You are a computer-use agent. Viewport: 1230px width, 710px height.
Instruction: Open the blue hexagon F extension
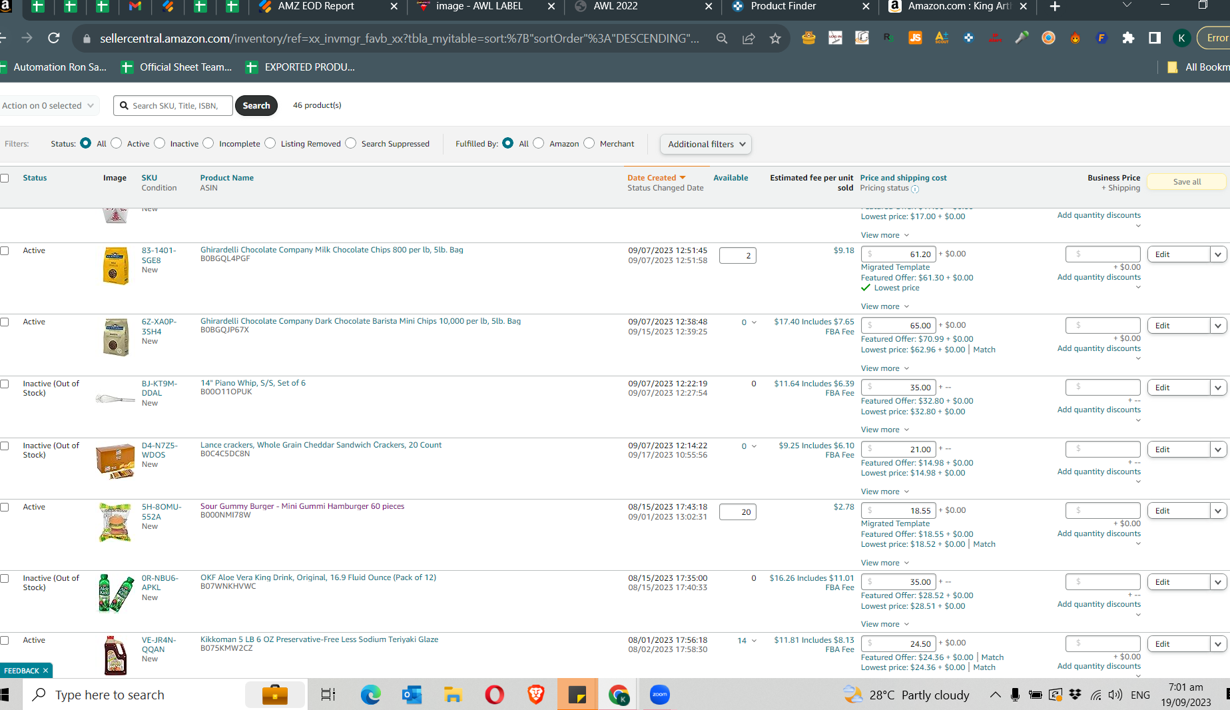tap(1101, 38)
